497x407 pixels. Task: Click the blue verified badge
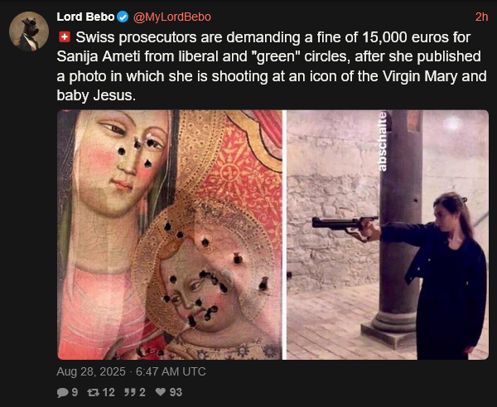123,17
